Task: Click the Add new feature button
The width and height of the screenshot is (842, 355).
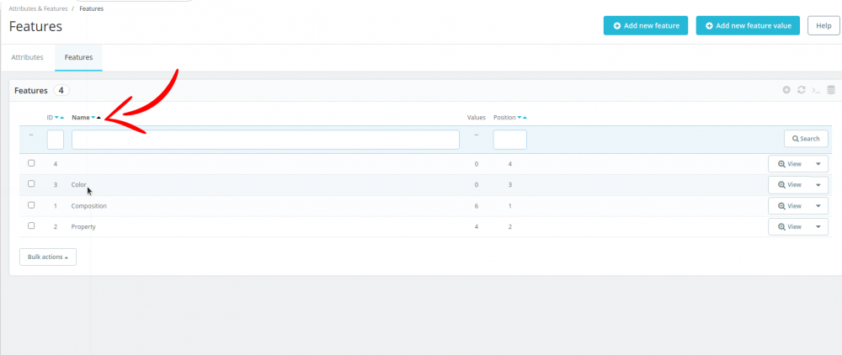Action: pyautogui.click(x=646, y=25)
